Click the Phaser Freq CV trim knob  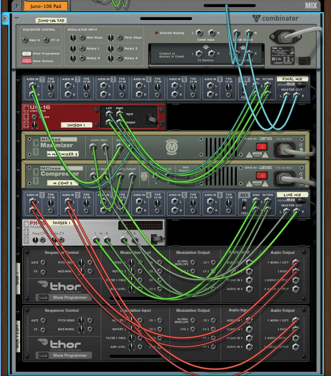(x=35, y=240)
